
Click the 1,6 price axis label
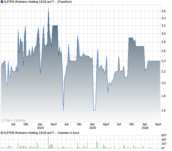[163, 110]
